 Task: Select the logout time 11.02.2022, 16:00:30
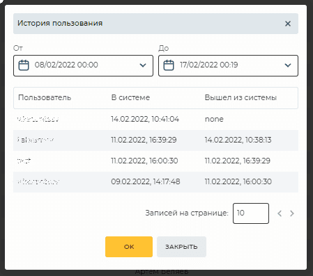[x=238, y=181]
